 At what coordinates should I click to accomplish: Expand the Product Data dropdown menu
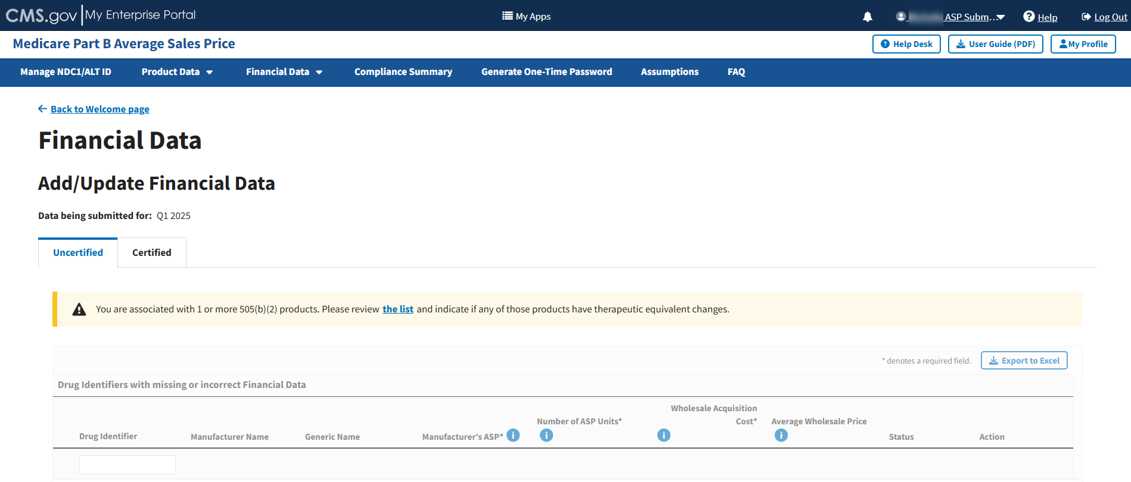point(177,72)
